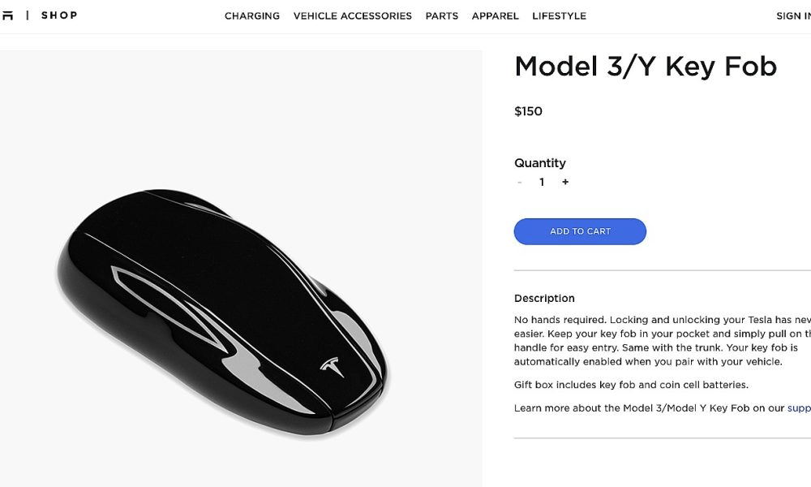Open the VEHICLE ACCESSORIES category
This screenshot has height=487, width=811.
point(353,15)
